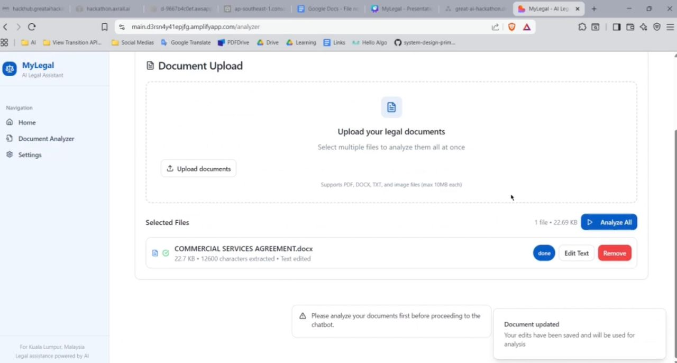Select Home in the MyLegal navigation

coord(27,122)
